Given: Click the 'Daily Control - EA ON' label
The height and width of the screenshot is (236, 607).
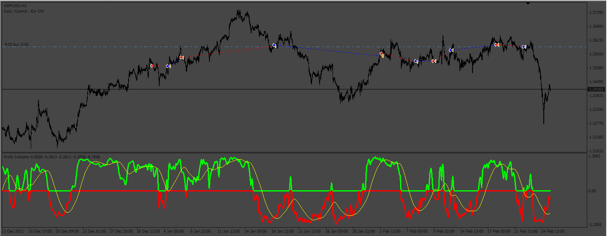Looking at the screenshot, I should pyautogui.click(x=24, y=11).
